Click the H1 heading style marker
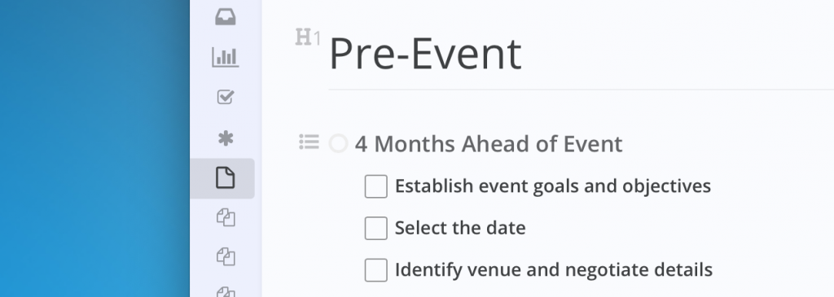The image size is (834, 297). pos(308,37)
